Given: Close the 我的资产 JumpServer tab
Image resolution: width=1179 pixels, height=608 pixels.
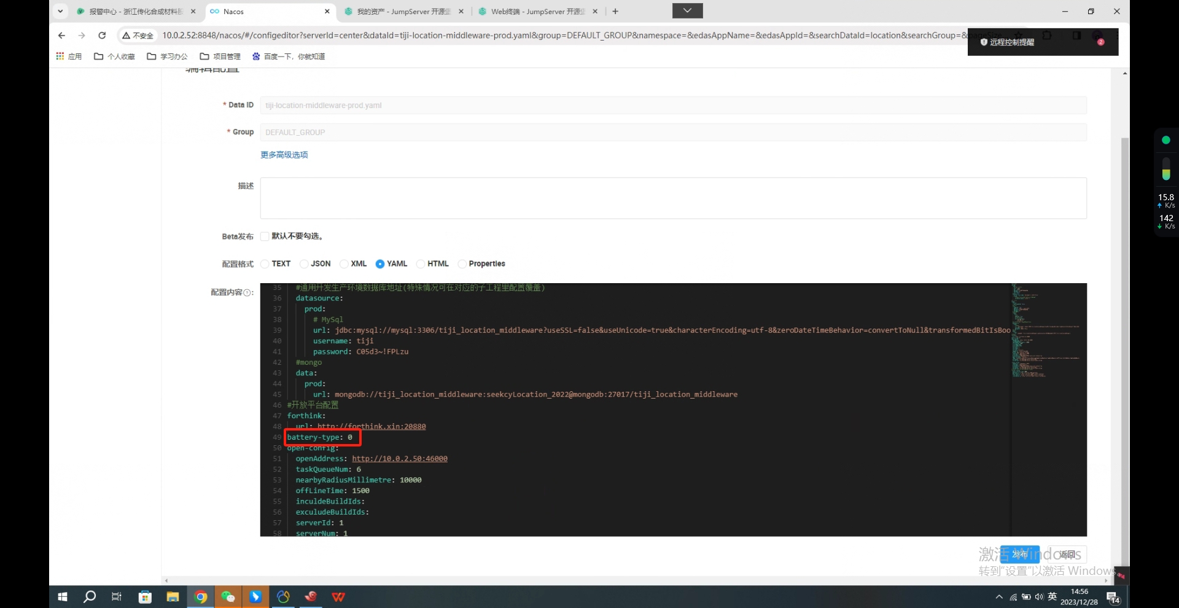Looking at the screenshot, I should [461, 12].
